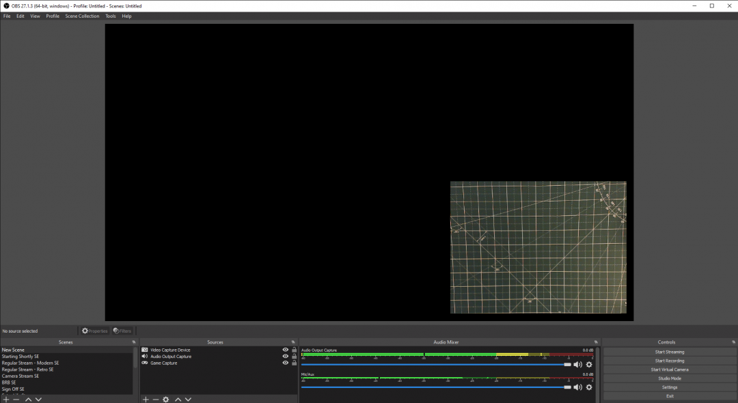Image resolution: width=738 pixels, height=403 pixels.
Task: Click Start Streaming
Action: (x=668, y=352)
